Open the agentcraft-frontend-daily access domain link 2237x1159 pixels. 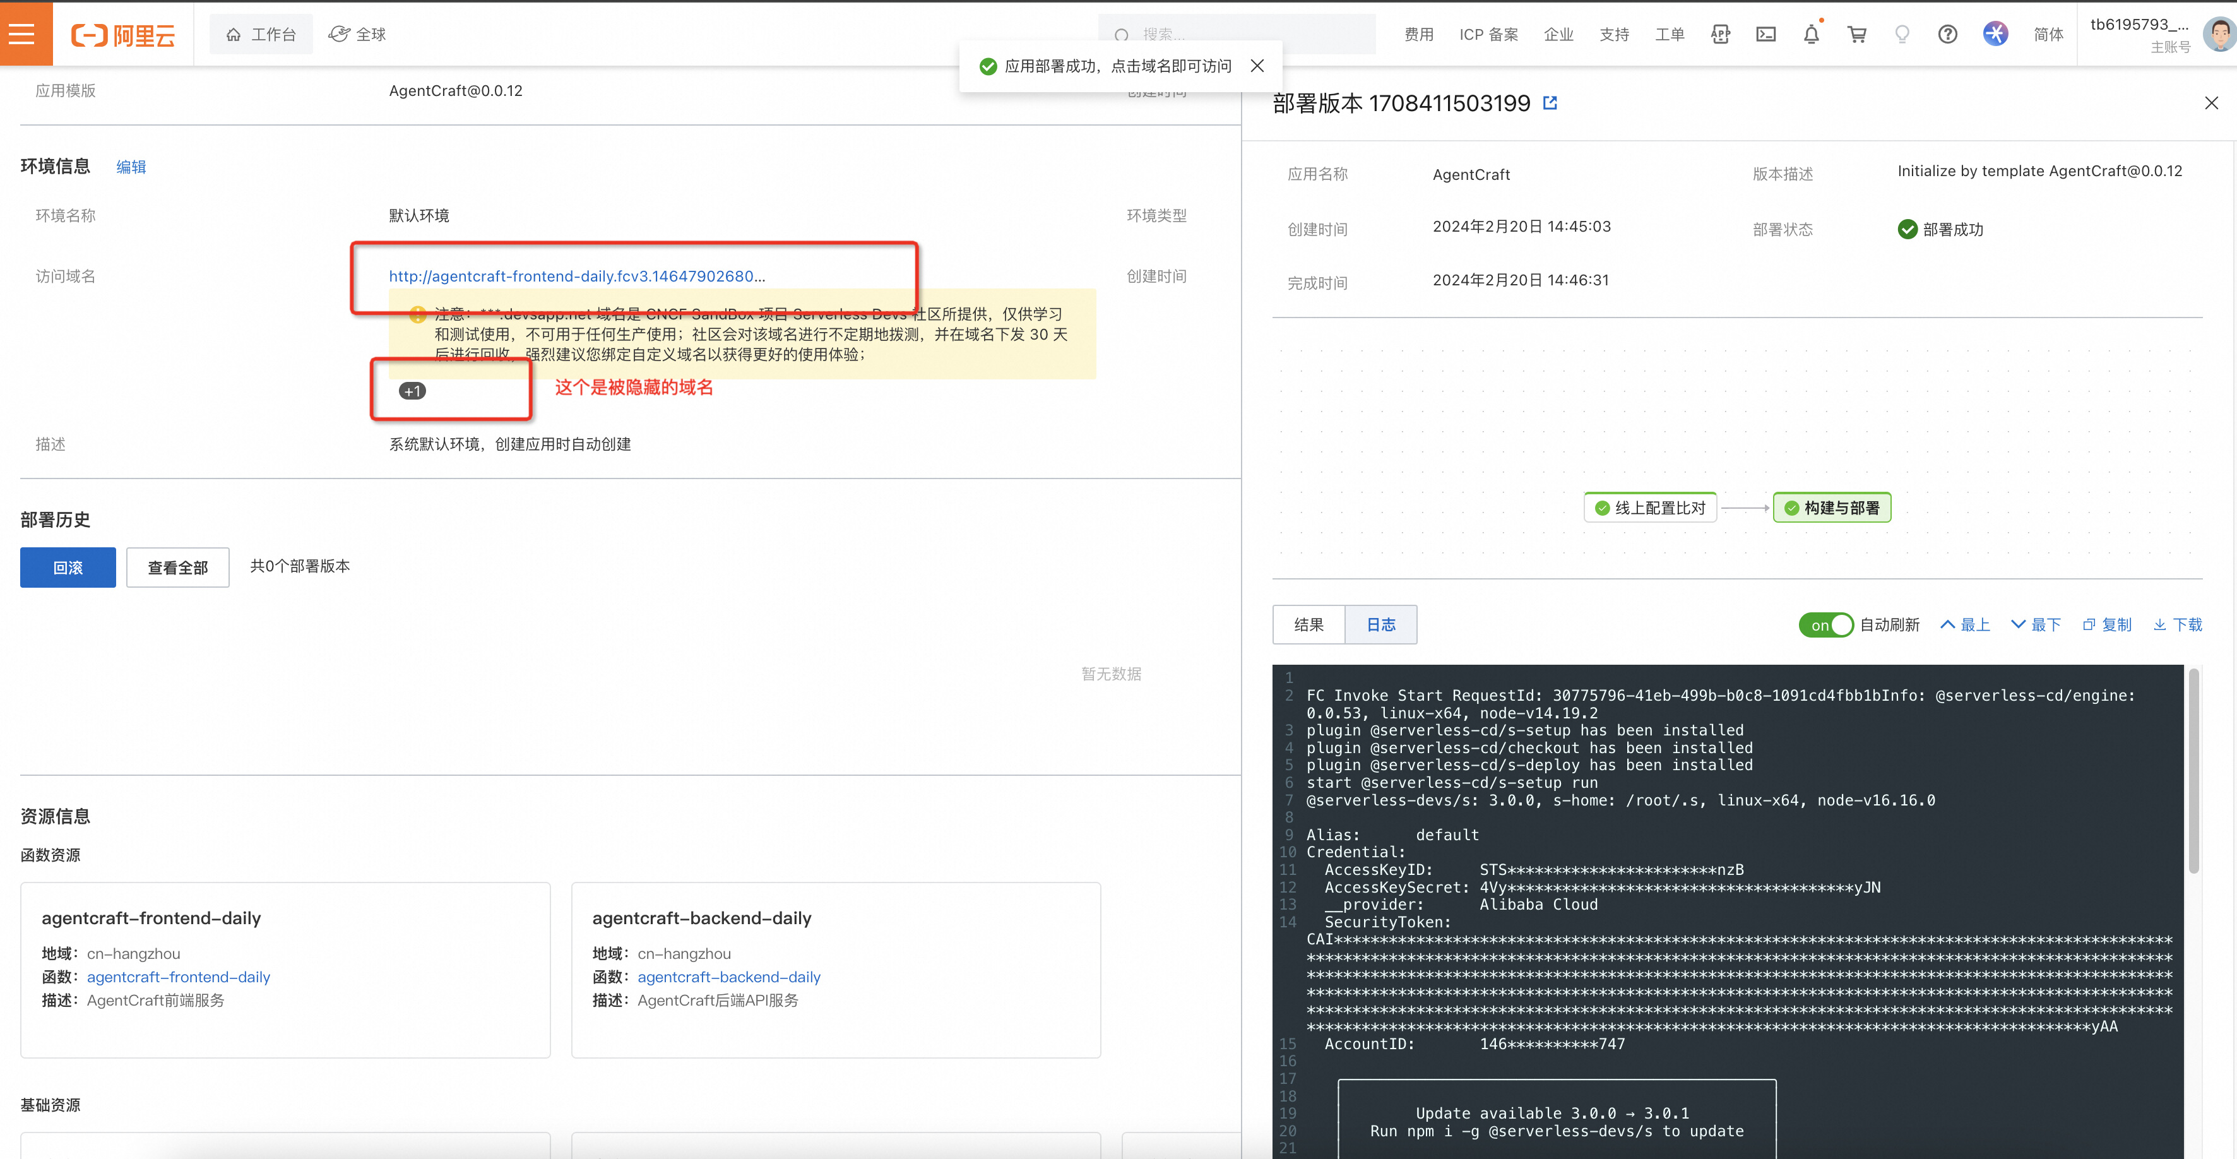point(577,276)
